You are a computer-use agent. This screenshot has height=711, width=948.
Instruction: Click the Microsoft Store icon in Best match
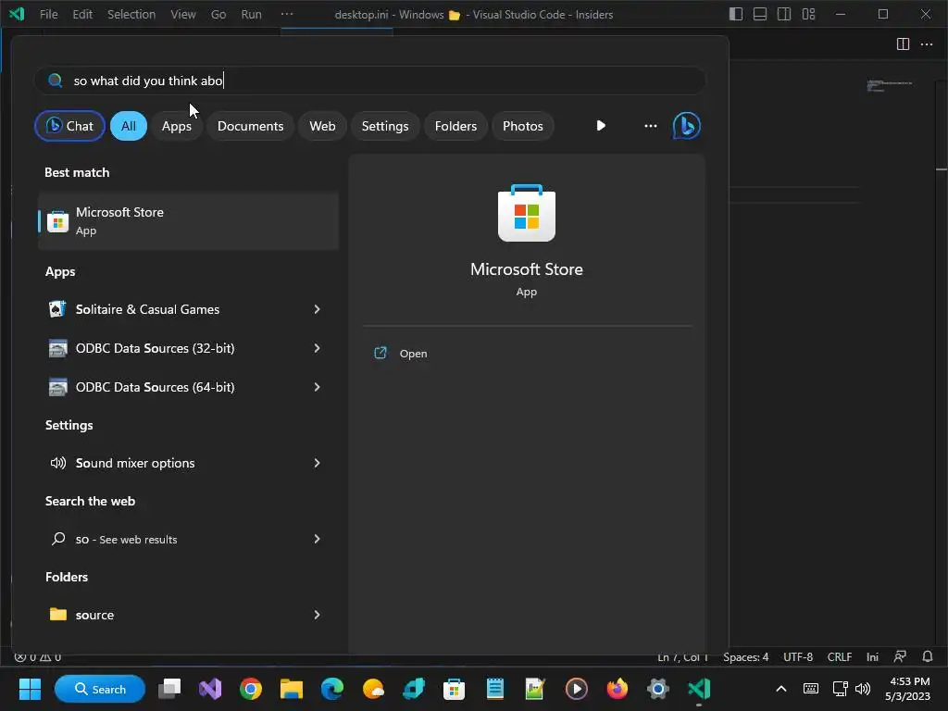57,222
